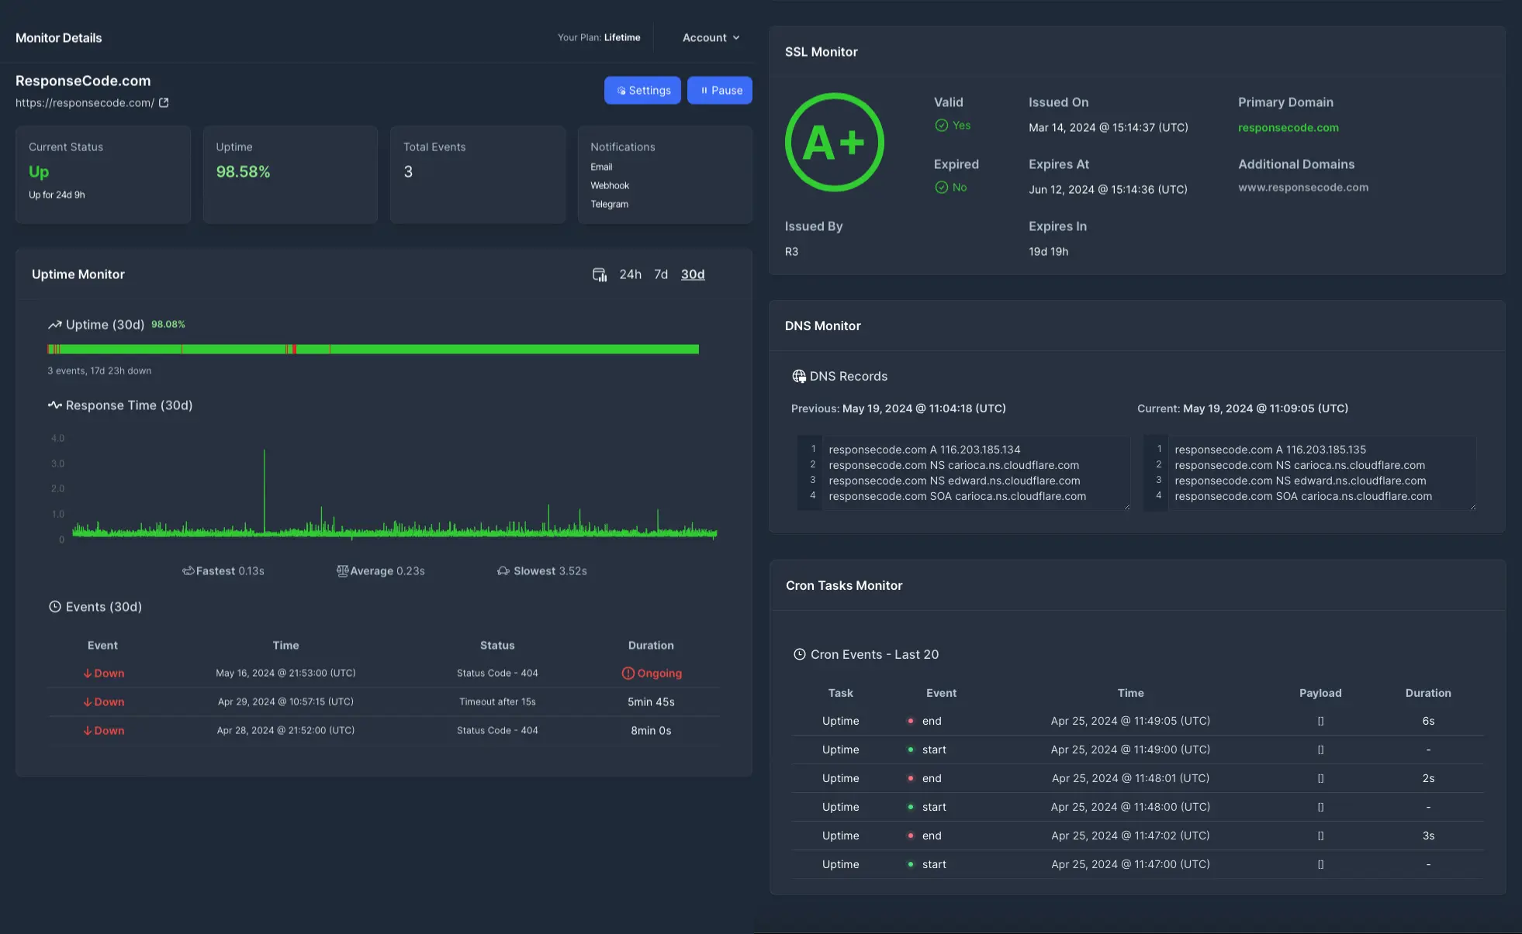Open the Account dropdown menu
Image resolution: width=1522 pixels, height=934 pixels.
(711, 38)
